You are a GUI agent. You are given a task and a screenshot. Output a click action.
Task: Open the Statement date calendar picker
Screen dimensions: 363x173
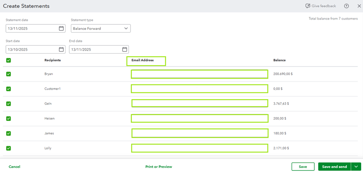[x=61, y=28]
